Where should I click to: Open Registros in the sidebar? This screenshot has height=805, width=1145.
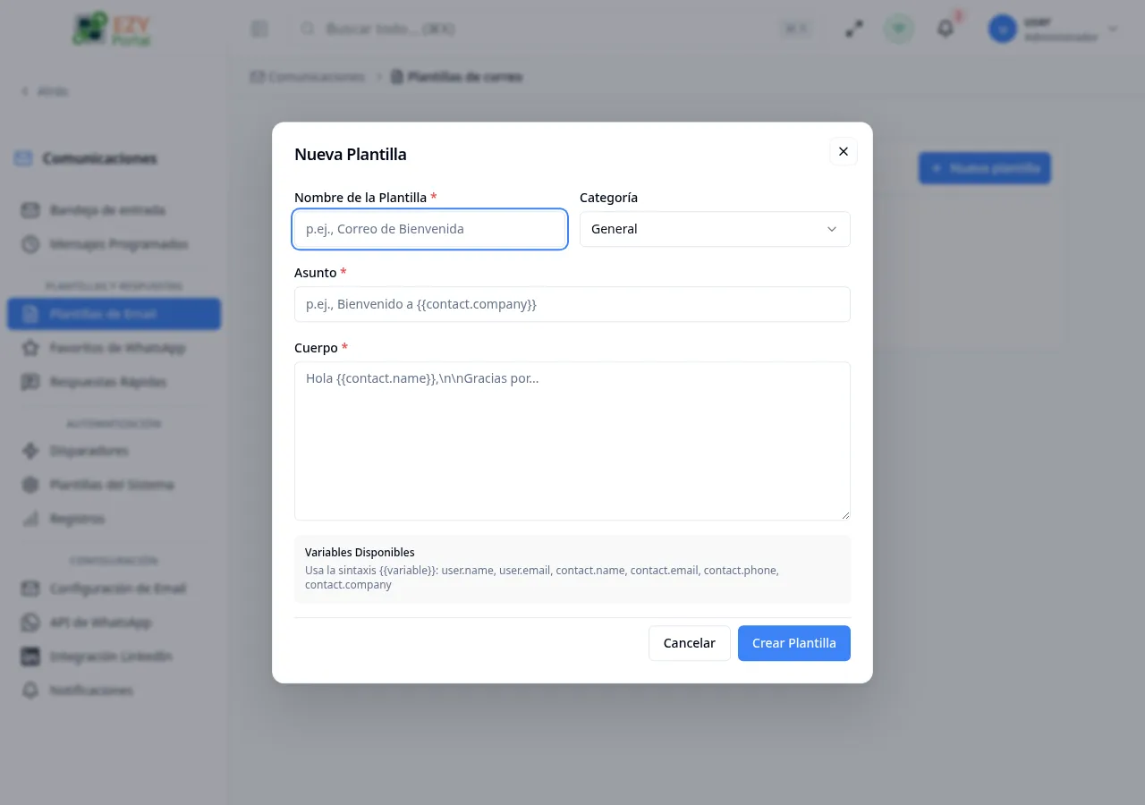click(x=114, y=519)
